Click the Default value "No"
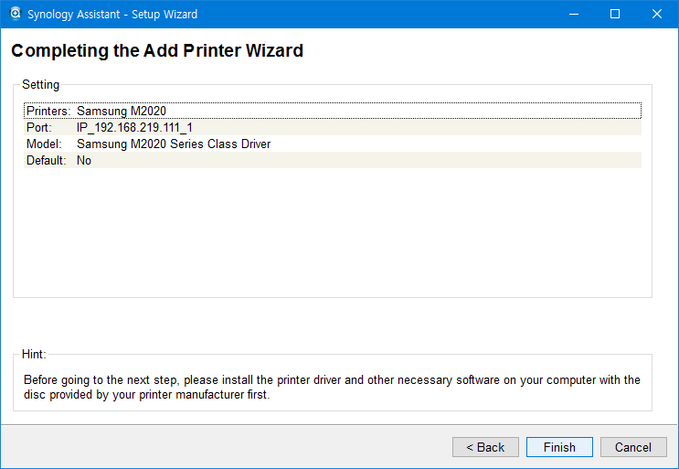This screenshot has height=469, width=679. pyautogui.click(x=84, y=160)
